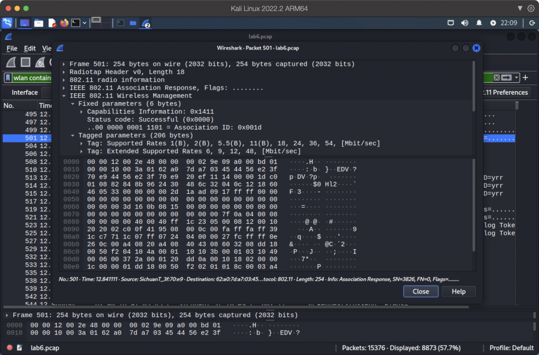Expand IEEE 802.11 Association Response row
This screenshot has width=539, height=355.
(x=64, y=88)
